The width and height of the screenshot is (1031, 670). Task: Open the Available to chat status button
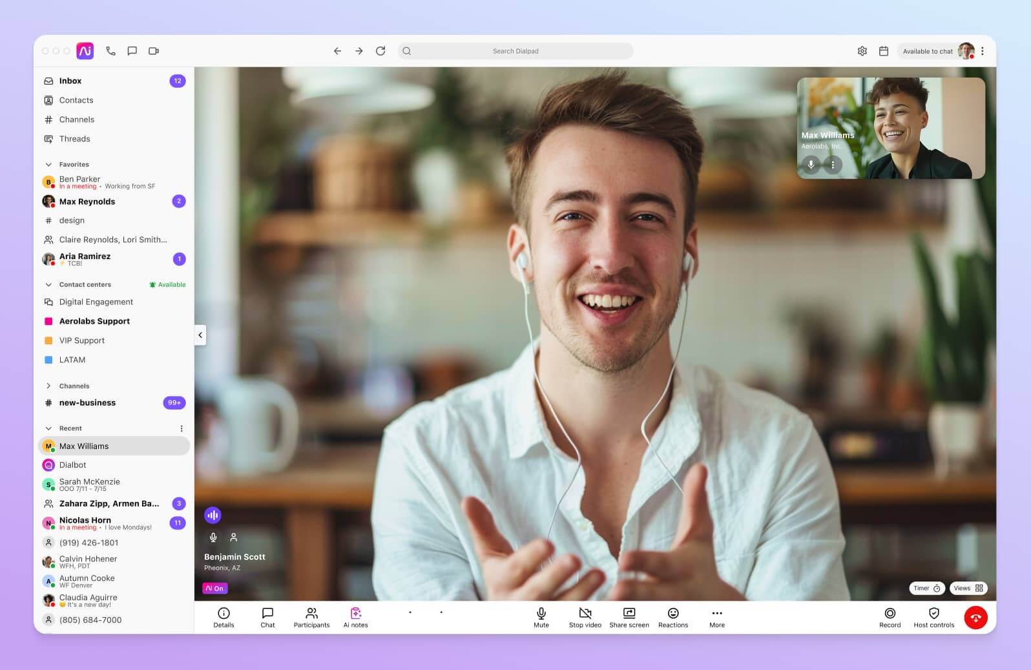click(928, 51)
